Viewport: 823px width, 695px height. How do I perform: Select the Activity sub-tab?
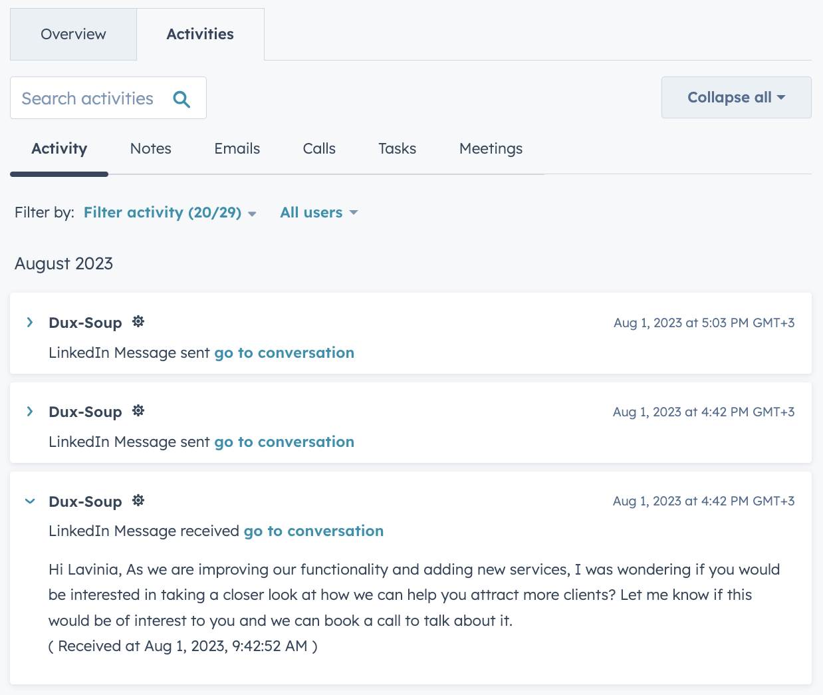(x=59, y=148)
